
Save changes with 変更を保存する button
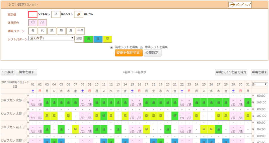point(129,53)
